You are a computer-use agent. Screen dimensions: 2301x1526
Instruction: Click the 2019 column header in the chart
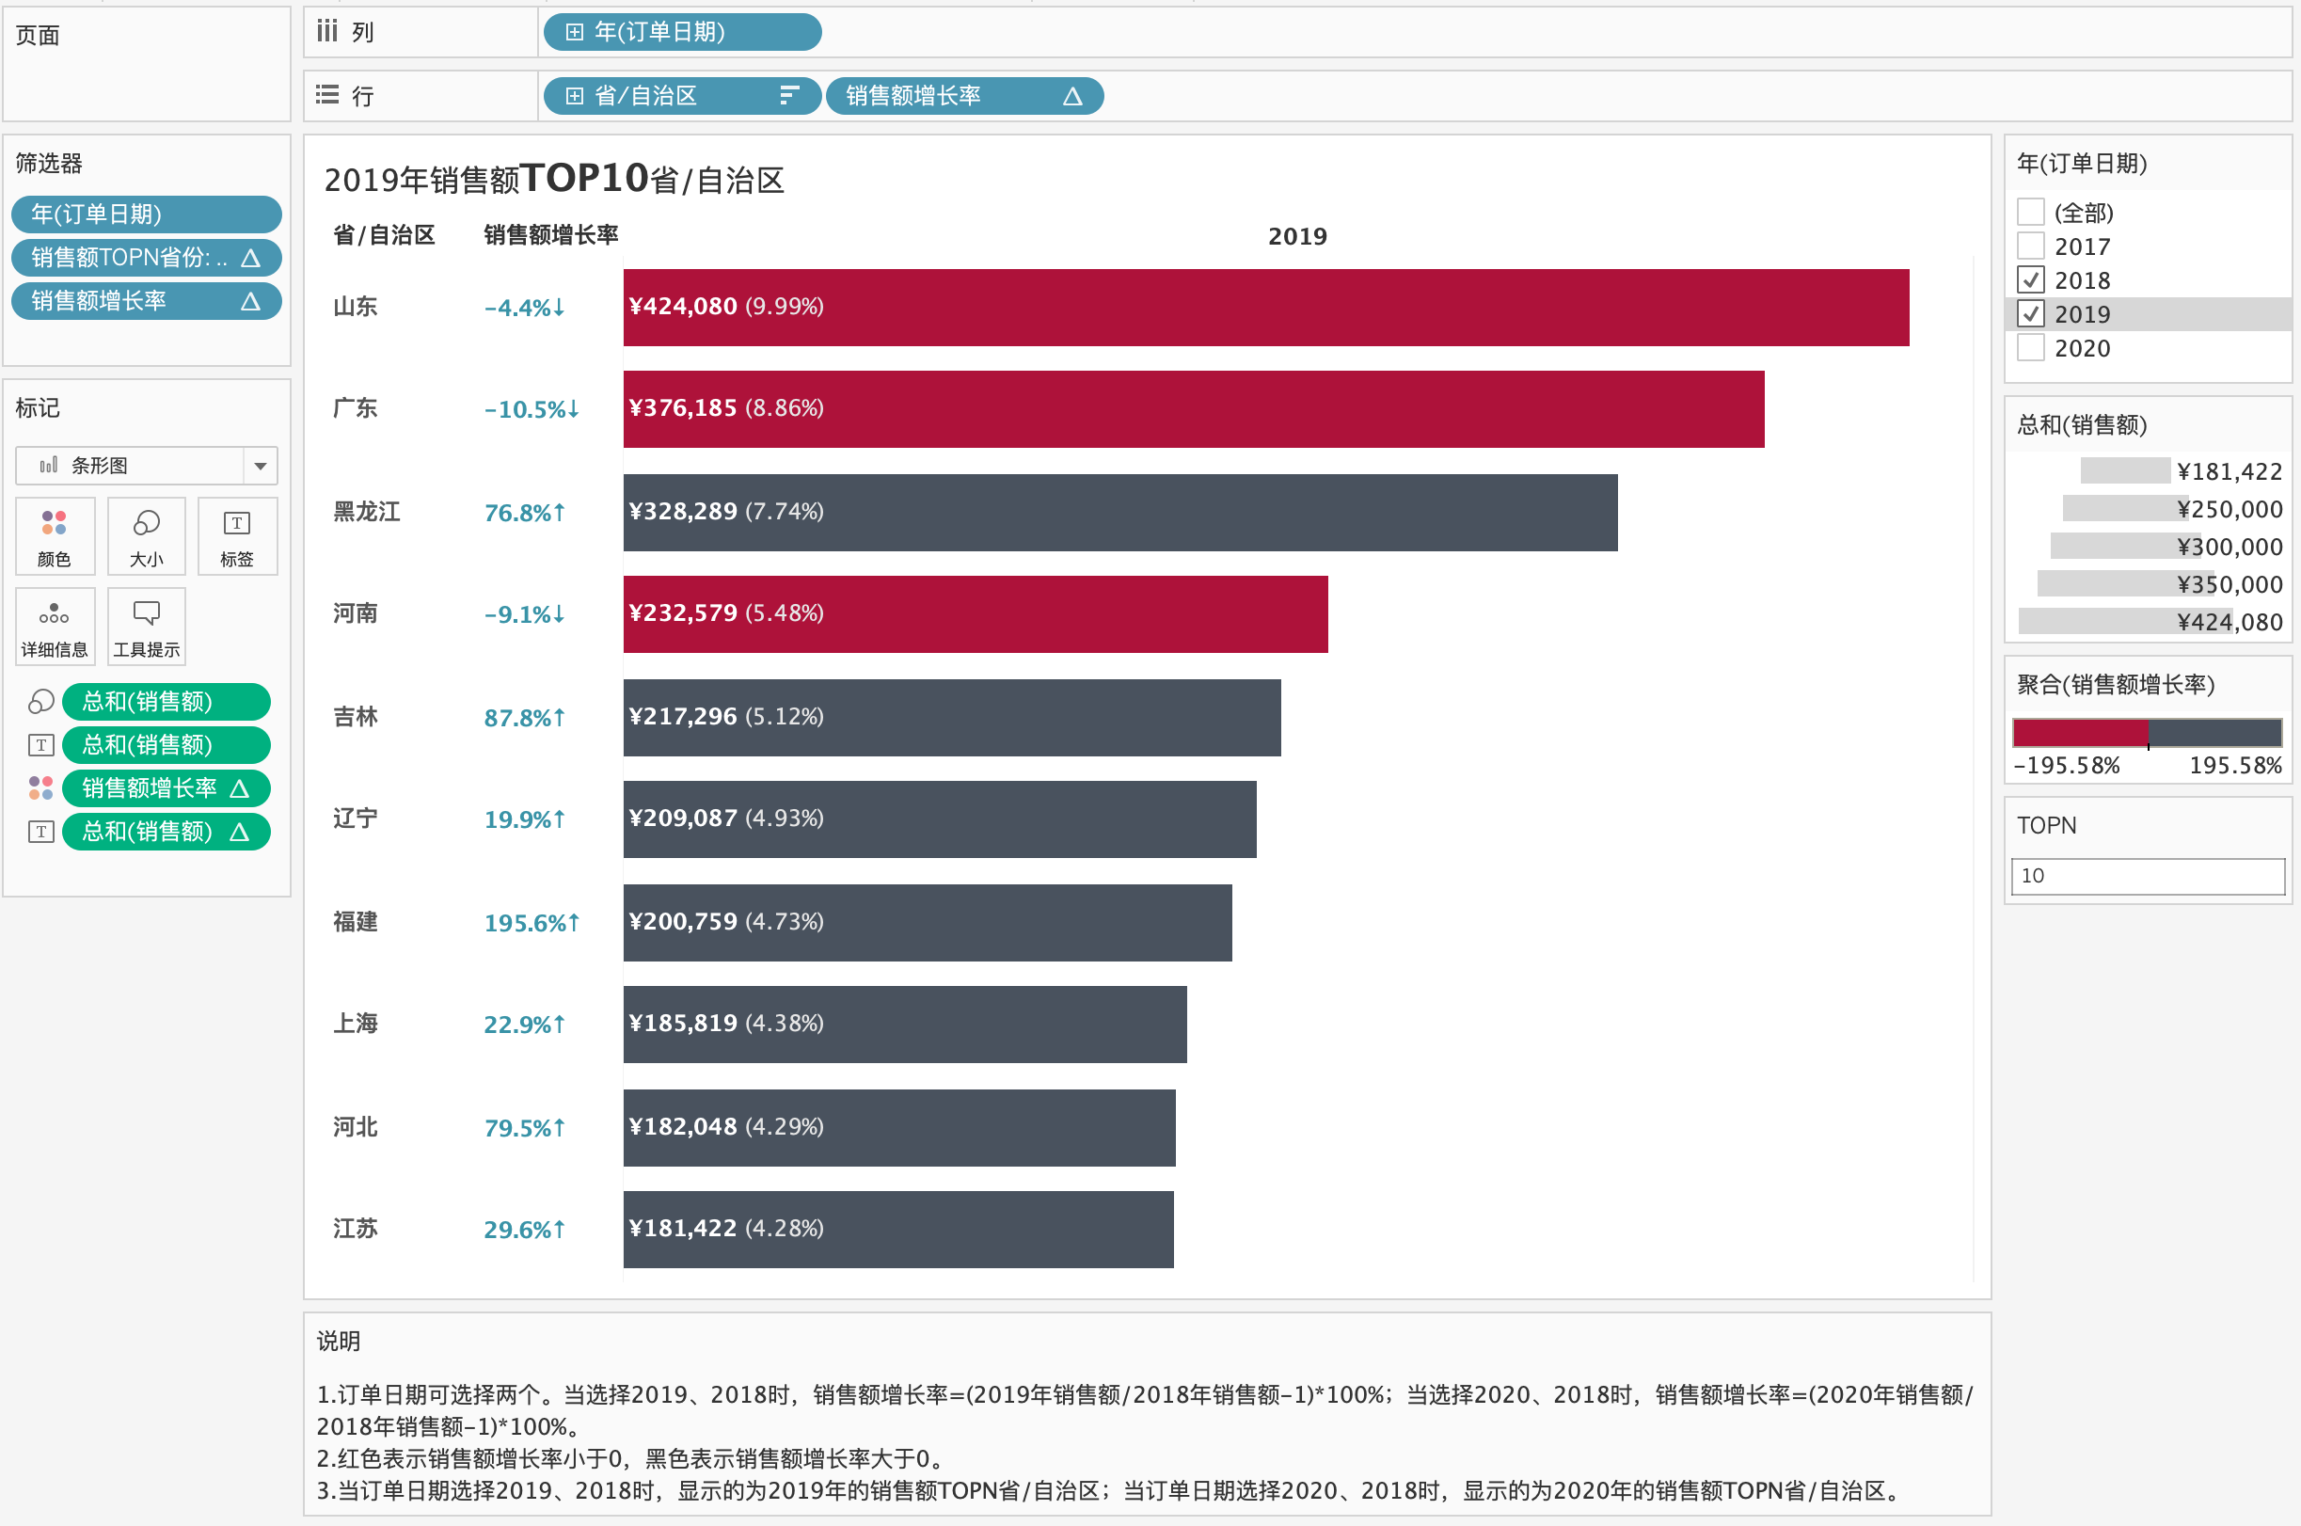coord(1298,235)
